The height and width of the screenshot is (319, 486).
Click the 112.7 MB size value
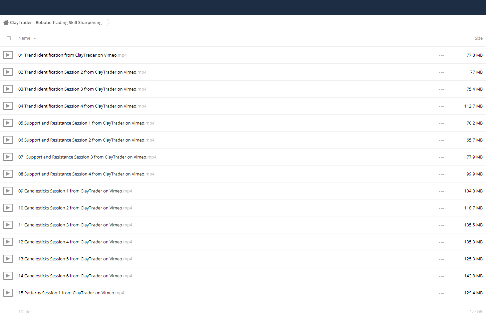click(x=473, y=106)
